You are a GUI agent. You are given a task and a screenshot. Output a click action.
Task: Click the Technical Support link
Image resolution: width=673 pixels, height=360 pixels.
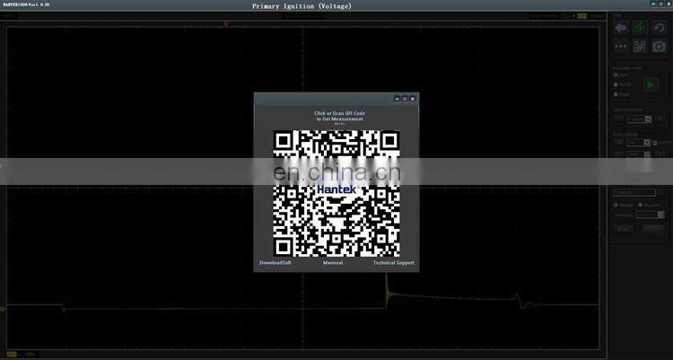(393, 263)
